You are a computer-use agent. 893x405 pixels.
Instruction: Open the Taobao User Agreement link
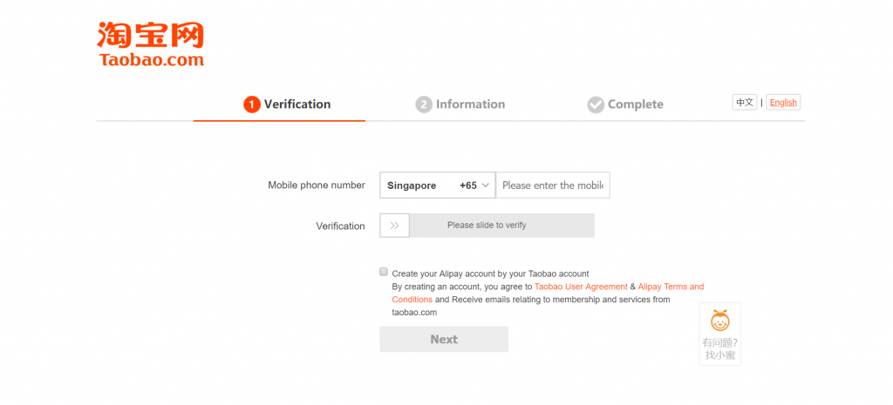click(x=581, y=287)
